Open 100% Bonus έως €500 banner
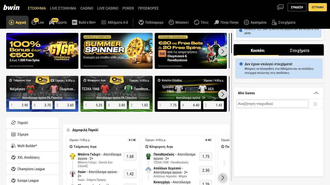Image resolution: width=330 pixels, height=185 pixels. pos(42,51)
